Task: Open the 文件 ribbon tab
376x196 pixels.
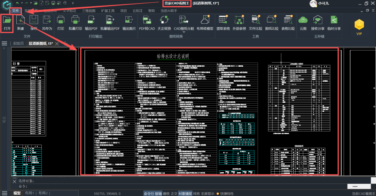Action: coord(15,11)
